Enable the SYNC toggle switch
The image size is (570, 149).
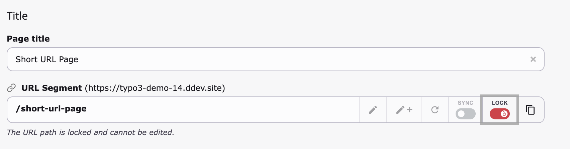tap(465, 114)
